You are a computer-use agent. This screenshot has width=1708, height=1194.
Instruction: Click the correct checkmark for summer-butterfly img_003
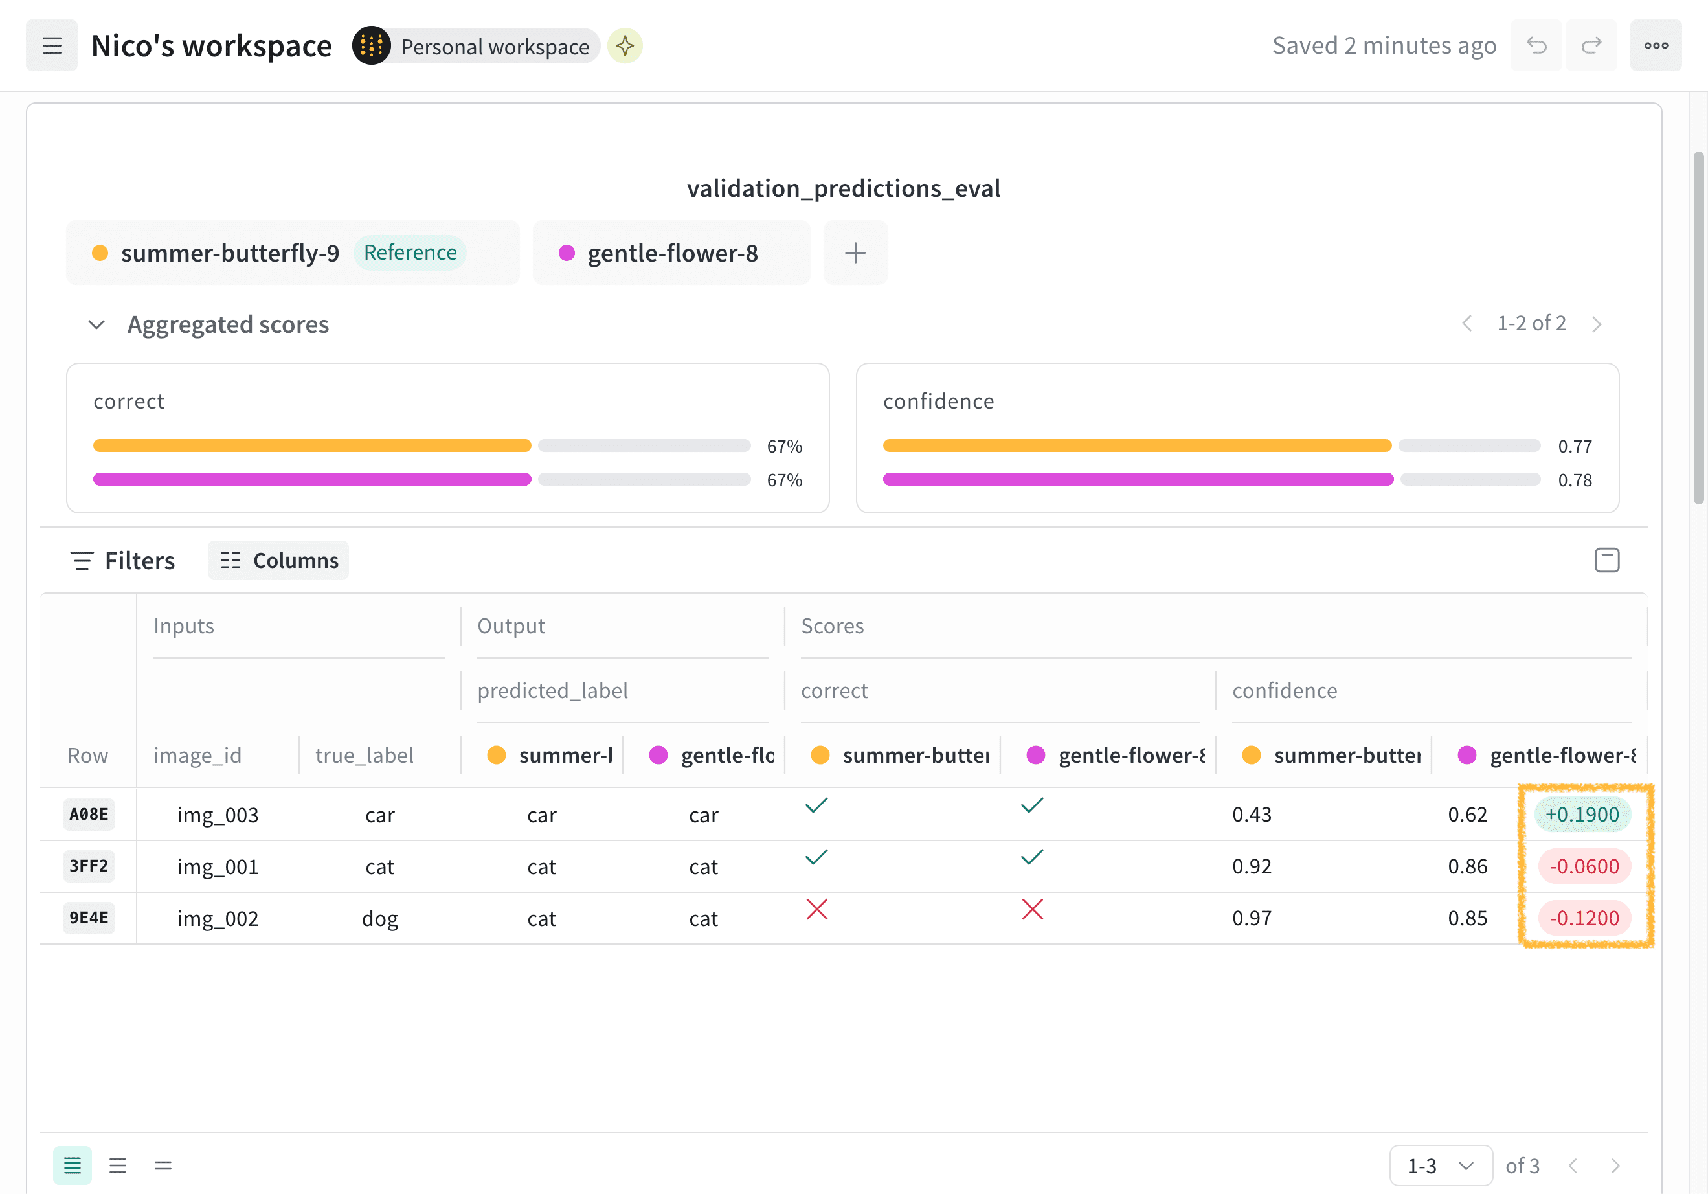[817, 805]
